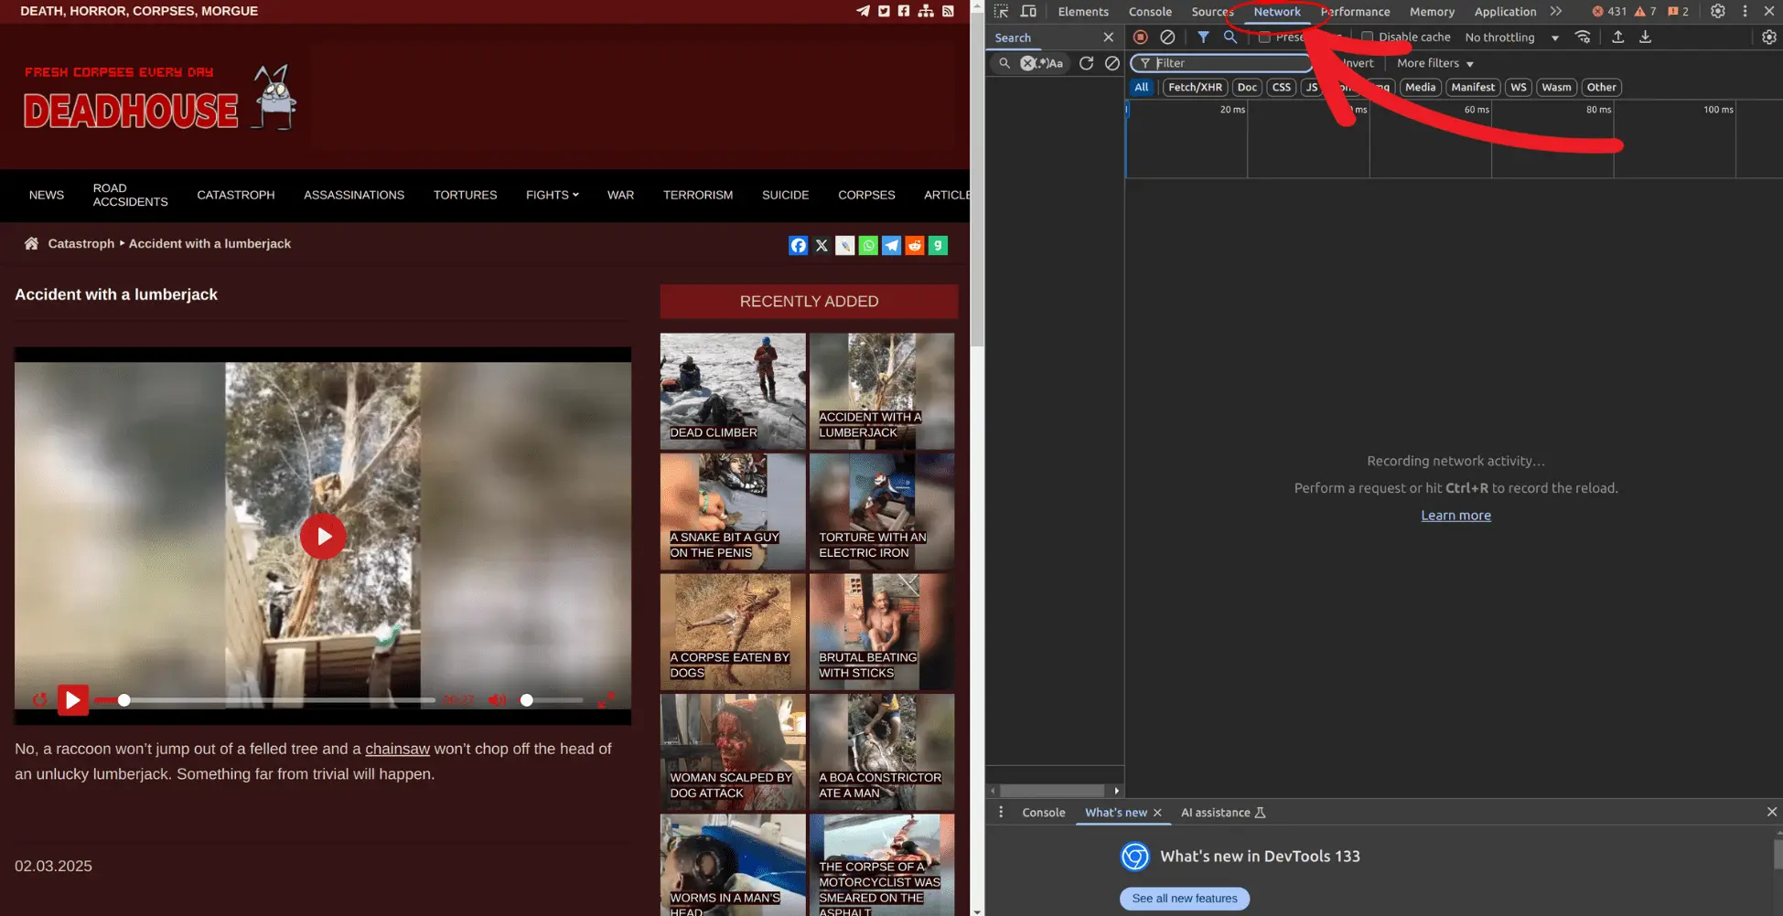This screenshot has width=1783, height=916.
Task: Toggle the Other request type filter
Action: coord(1601,87)
